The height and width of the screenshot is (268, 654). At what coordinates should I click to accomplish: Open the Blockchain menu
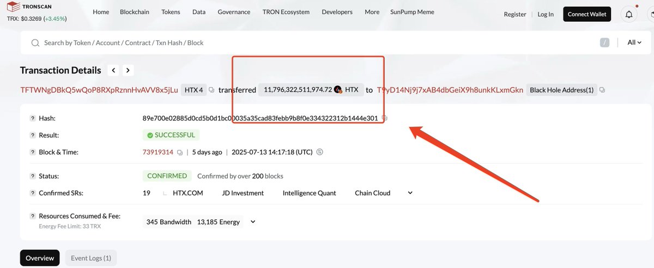click(135, 12)
